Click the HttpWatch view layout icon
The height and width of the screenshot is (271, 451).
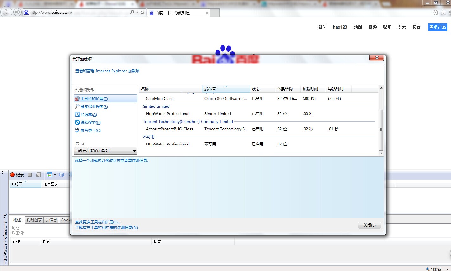pos(49,175)
